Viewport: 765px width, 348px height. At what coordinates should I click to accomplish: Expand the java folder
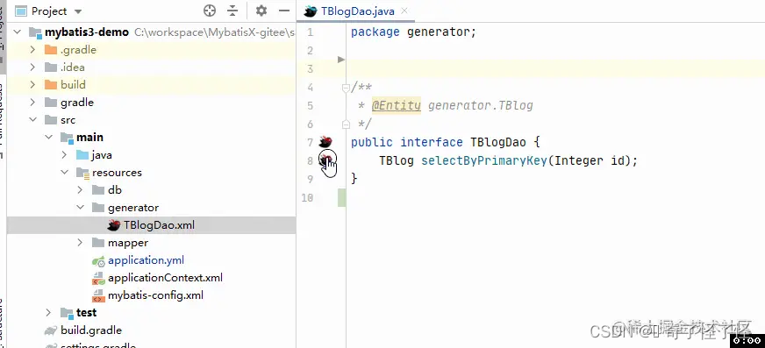pyautogui.click(x=64, y=155)
